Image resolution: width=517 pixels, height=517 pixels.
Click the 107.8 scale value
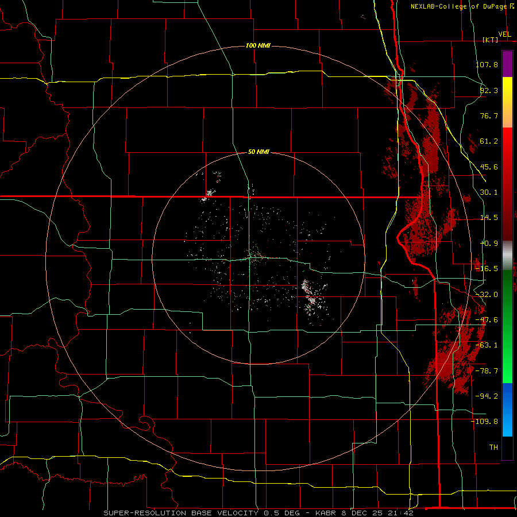click(x=487, y=64)
